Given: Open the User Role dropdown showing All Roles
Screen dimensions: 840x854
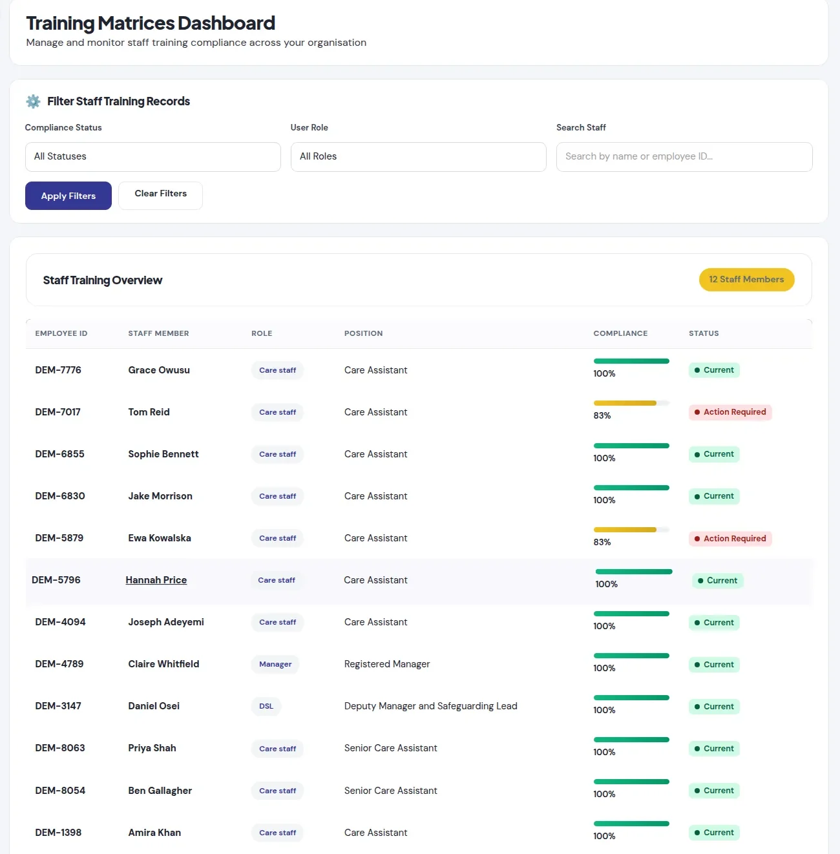Looking at the screenshot, I should (x=419, y=157).
